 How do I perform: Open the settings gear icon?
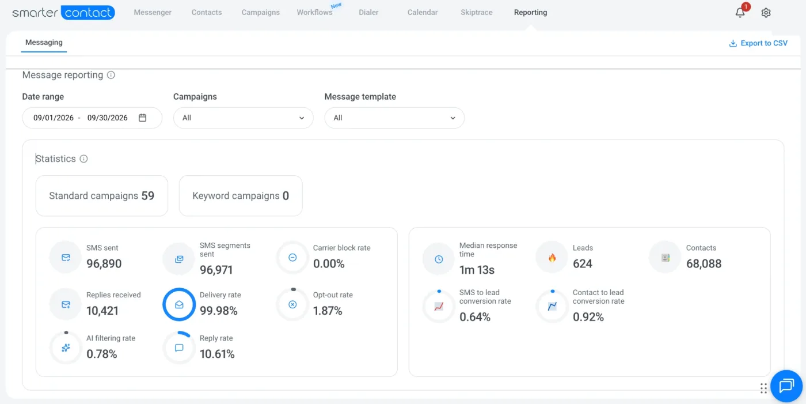[766, 13]
